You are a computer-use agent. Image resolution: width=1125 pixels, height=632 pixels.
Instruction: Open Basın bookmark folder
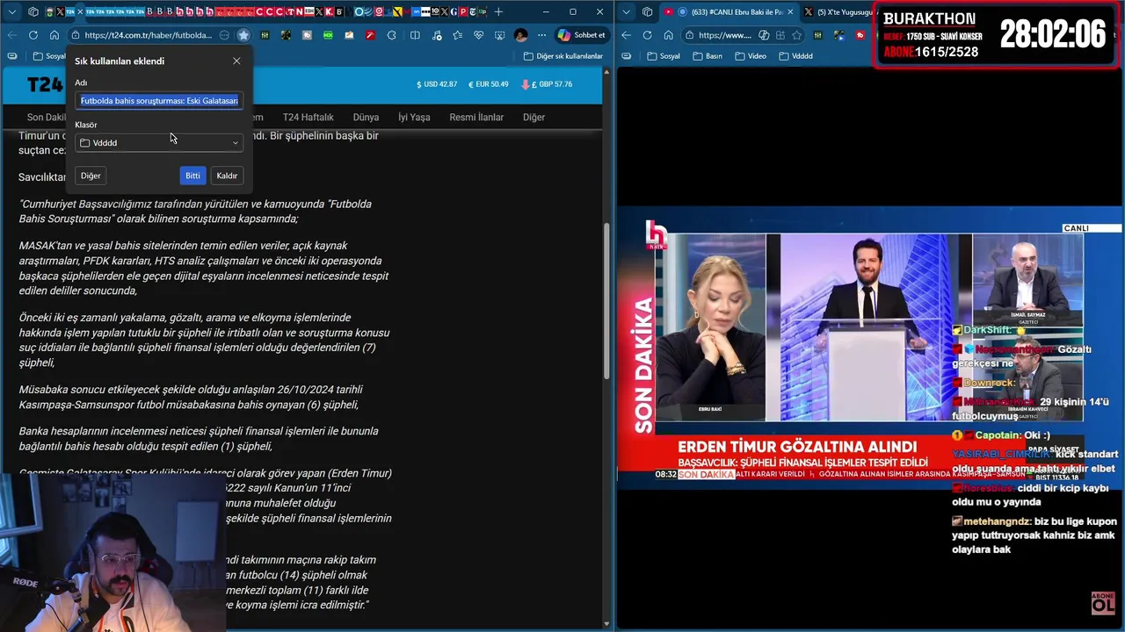click(x=707, y=56)
